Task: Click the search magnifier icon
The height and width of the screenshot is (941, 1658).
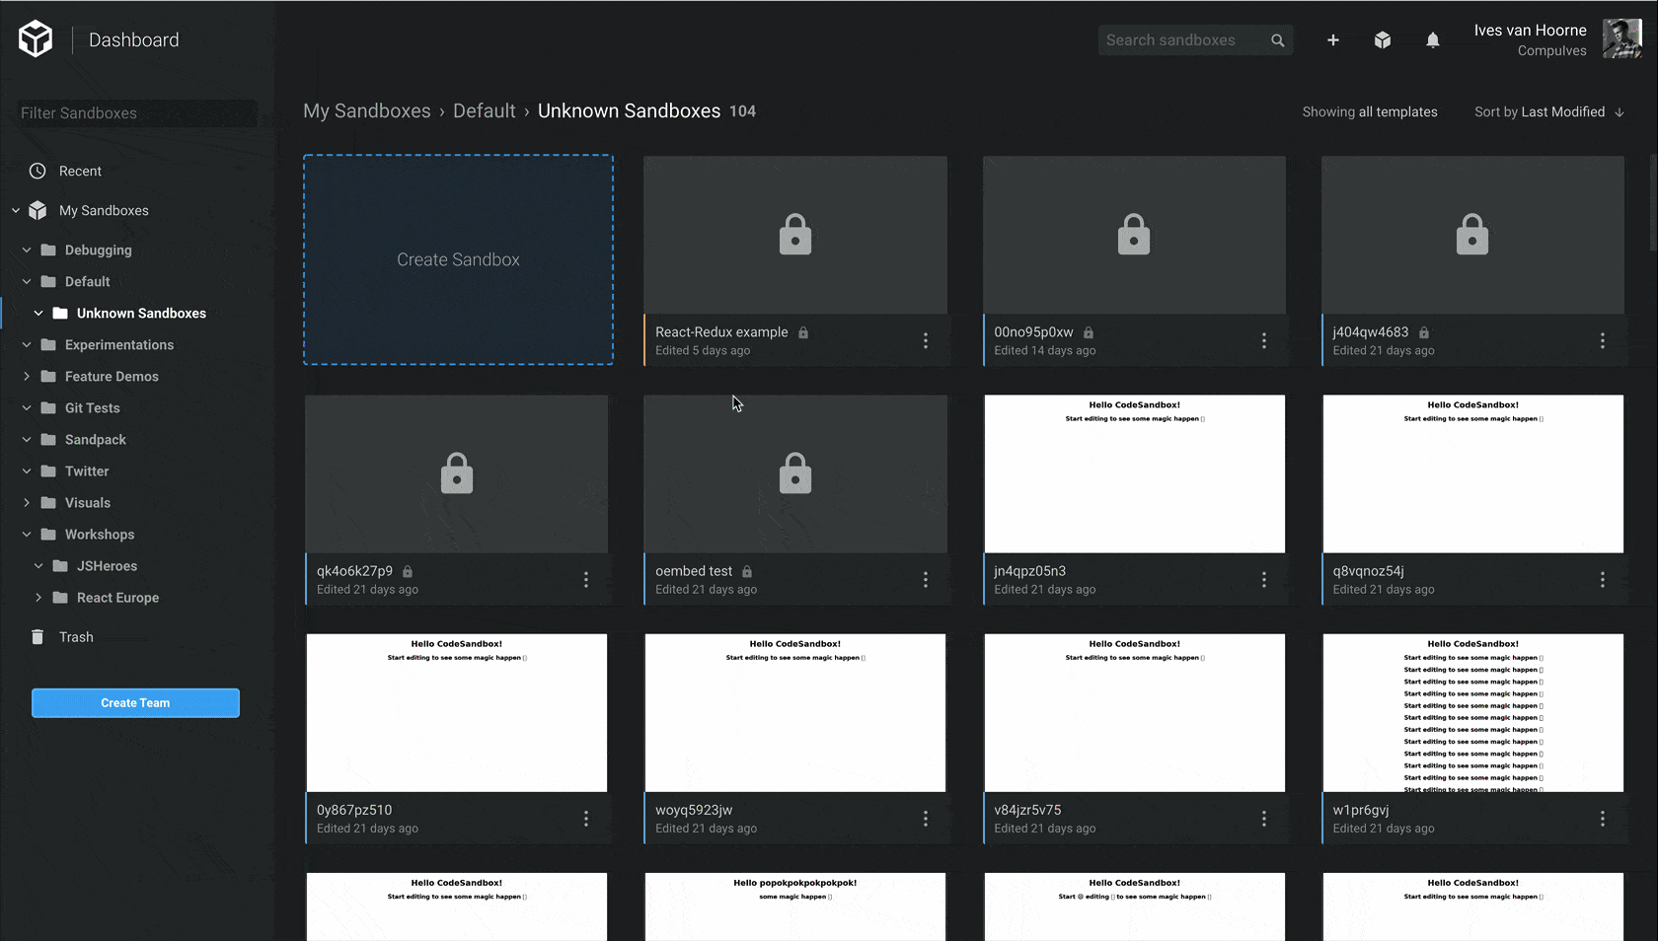Action: [x=1277, y=40]
